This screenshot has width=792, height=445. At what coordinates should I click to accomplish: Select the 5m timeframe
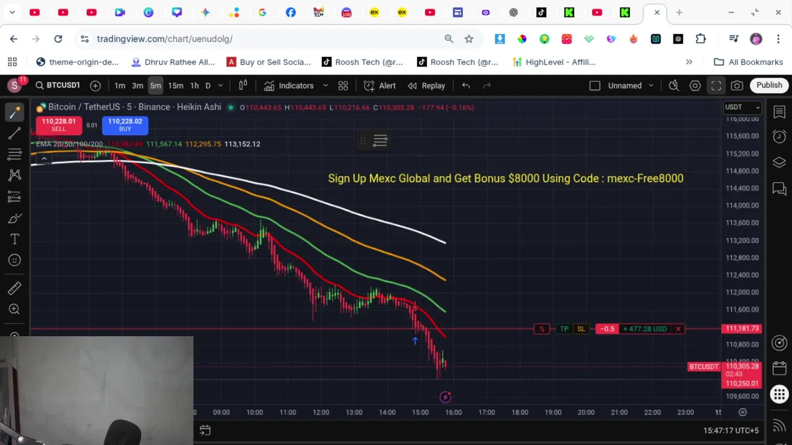click(155, 85)
